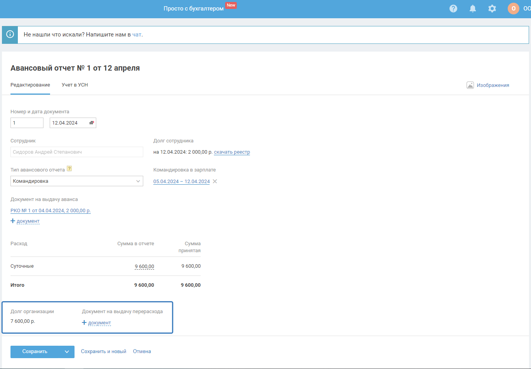Open calendar picker in date field
Viewport: 531px width, 369px height.
click(x=92, y=123)
